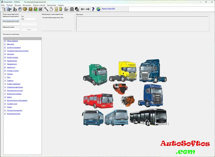215x157 pixels.
Task: Open the yellow TI document icon
Action: [56, 9]
